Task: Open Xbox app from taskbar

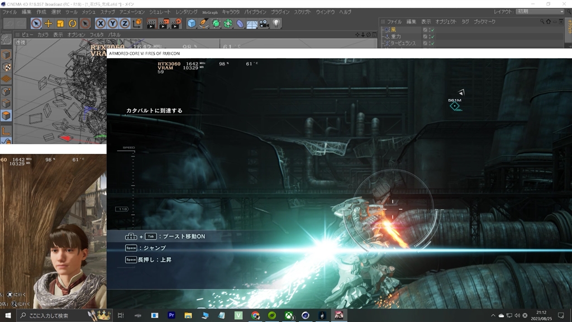Action: (x=289, y=315)
